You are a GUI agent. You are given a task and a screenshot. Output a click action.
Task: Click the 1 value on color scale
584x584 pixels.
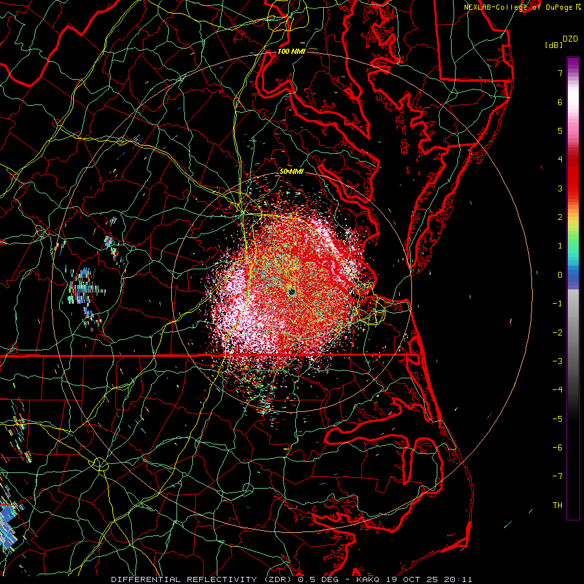pyautogui.click(x=560, y=246)
